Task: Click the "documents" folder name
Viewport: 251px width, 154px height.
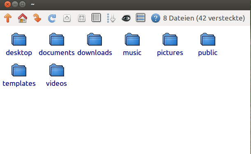Action: click(57, 53)
